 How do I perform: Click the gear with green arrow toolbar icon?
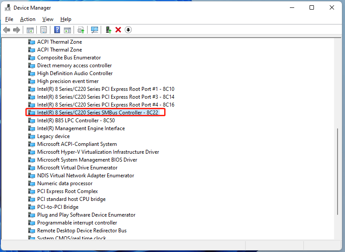tap(81, 30)
